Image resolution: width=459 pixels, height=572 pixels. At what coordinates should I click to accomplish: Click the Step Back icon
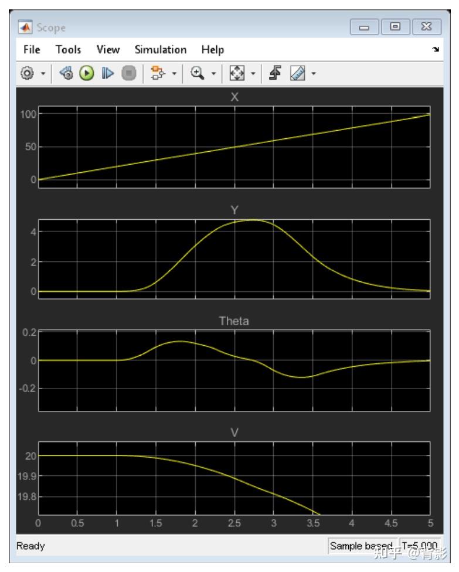tap(66, 73)
